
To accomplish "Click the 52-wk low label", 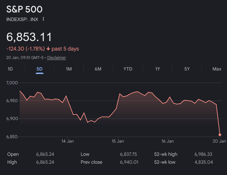I will tap(165, 162).
